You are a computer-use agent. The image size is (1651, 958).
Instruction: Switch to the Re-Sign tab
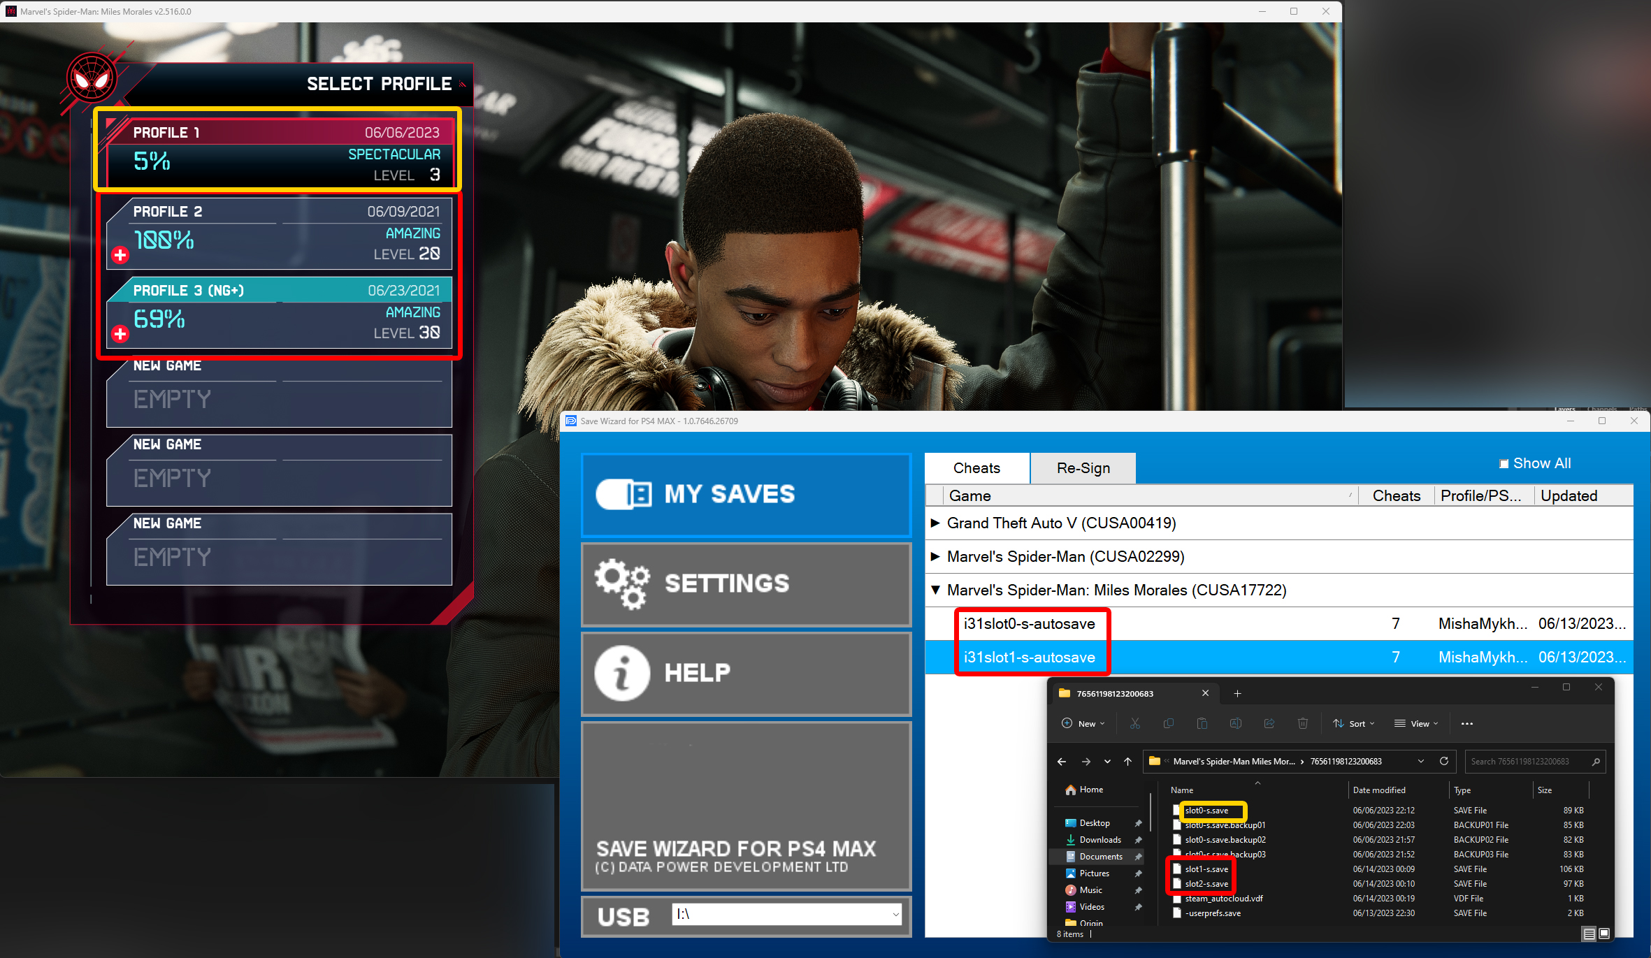point(1083,467)
